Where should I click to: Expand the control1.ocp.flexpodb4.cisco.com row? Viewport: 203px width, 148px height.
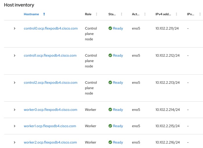coord(15,55)
